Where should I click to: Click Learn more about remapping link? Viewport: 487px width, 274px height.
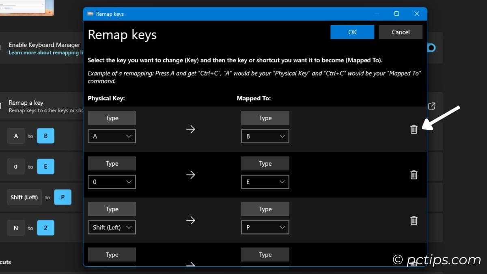[x=42, y=52]
